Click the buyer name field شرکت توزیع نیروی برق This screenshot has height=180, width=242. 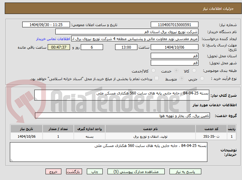click(127, 32)
